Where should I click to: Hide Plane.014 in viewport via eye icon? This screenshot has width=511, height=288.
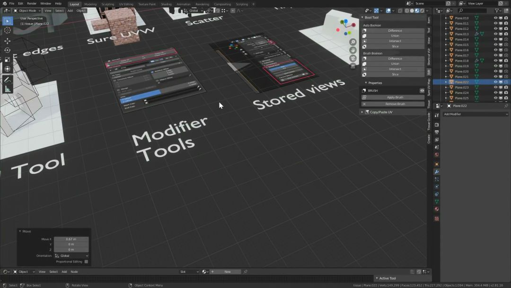496,39
